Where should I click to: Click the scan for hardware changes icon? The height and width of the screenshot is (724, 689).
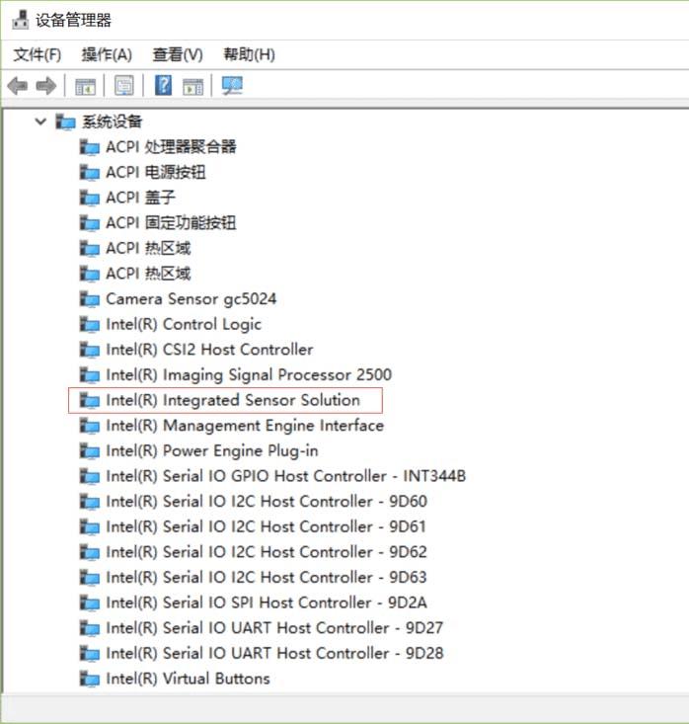[x=232, y=86]
